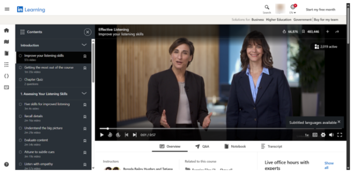Image resolution: width=351 pixels, height=171 pixels.
Task: Share course with the arrow icon
Action: 337,32
